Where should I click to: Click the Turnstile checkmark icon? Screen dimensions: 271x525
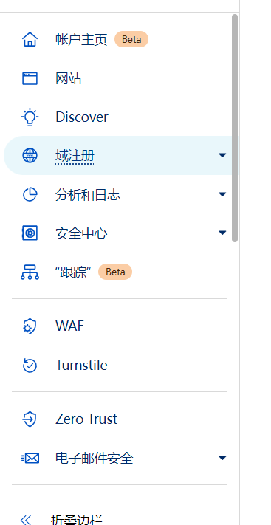[x=30, y=365]
